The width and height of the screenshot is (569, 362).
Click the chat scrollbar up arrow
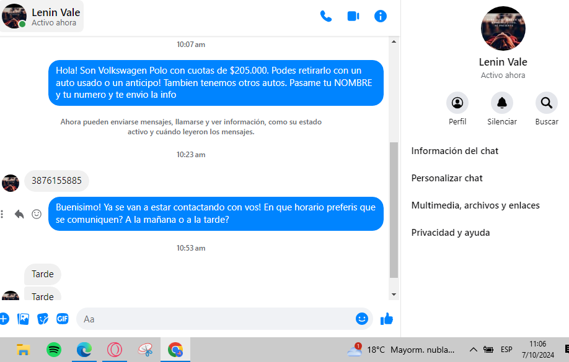[394, 41]
